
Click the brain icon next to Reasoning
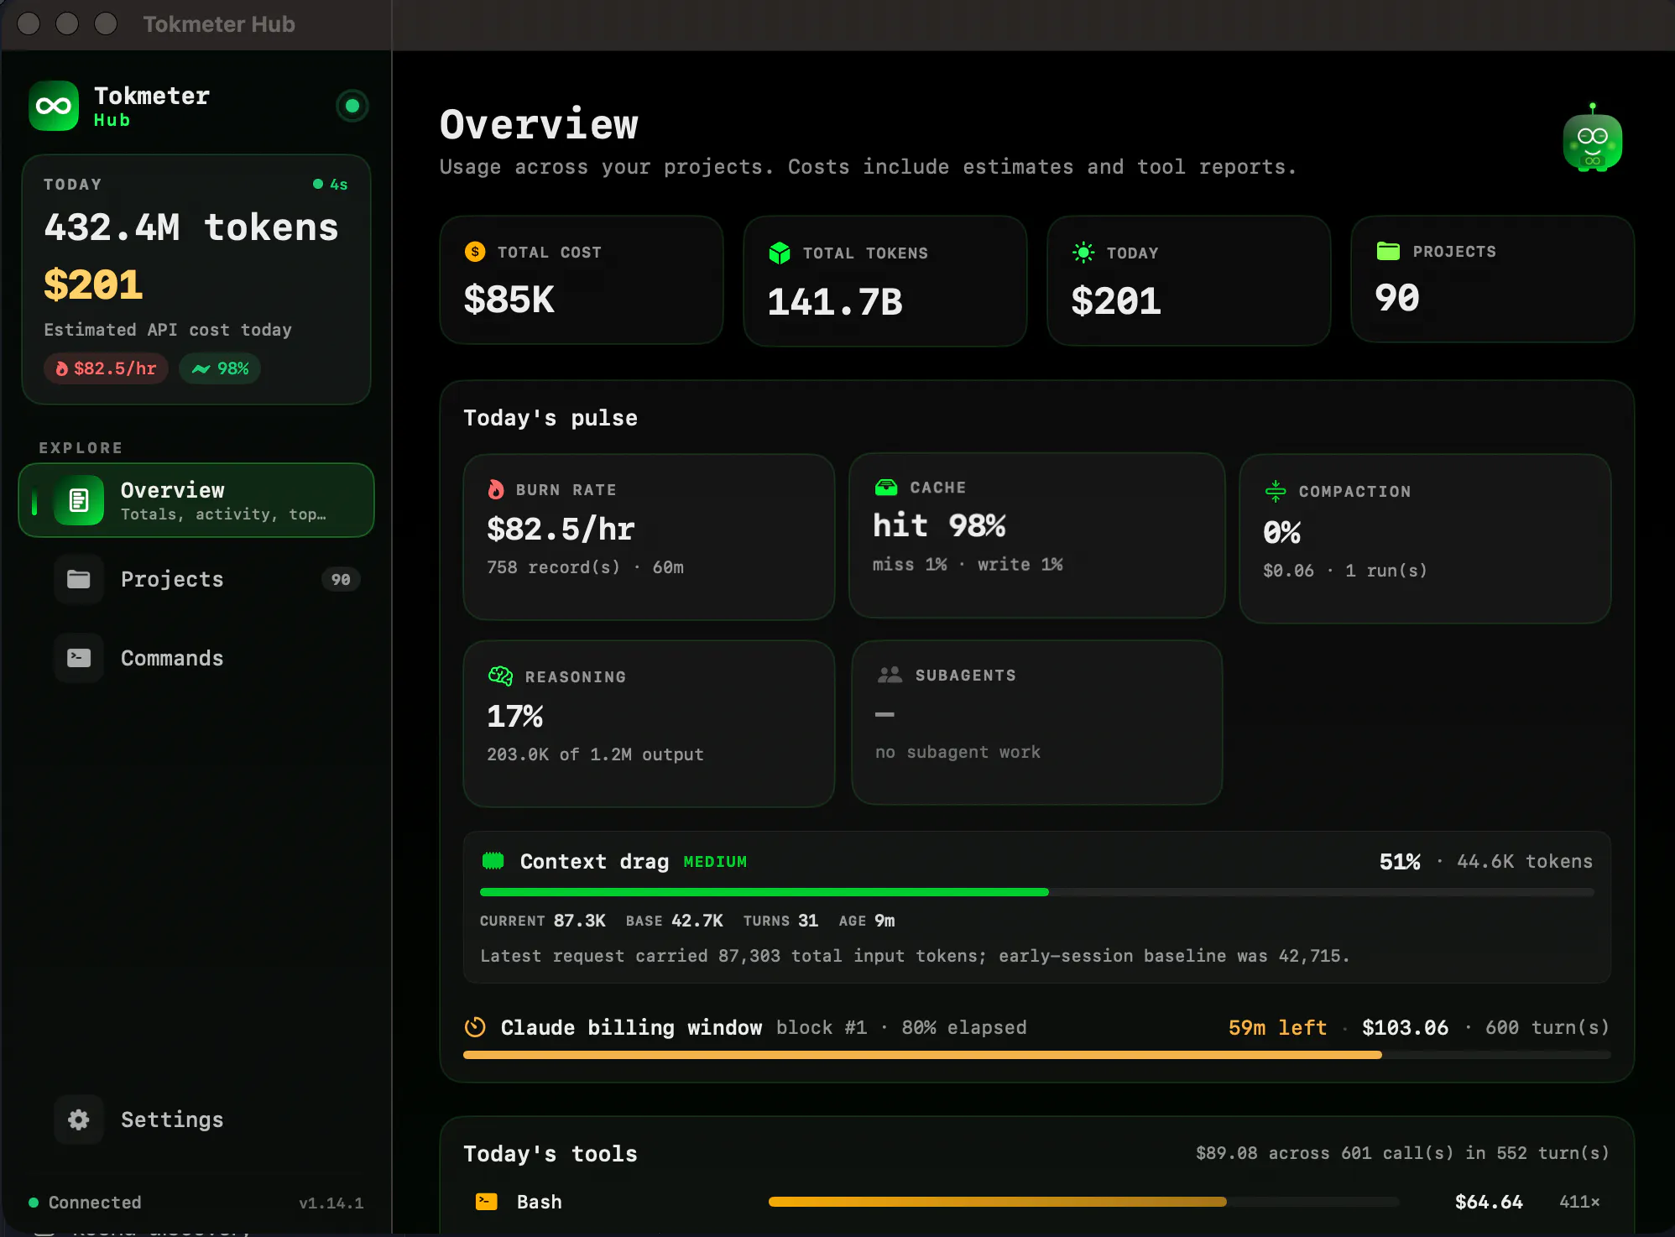(x=500, y=676)
